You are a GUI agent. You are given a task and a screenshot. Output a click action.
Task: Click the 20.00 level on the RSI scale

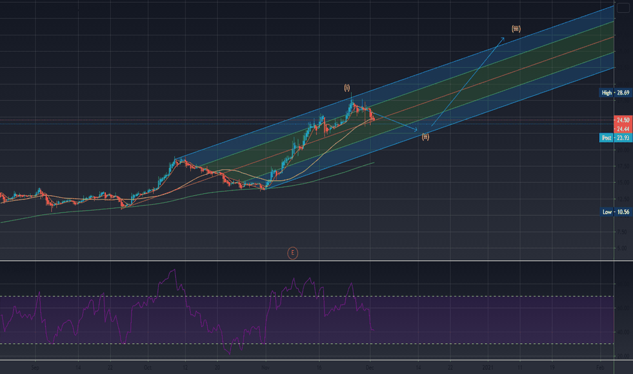623,356
